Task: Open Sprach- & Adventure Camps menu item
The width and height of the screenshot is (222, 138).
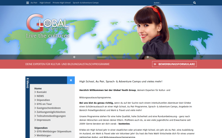Action: (x=86, y=3)
